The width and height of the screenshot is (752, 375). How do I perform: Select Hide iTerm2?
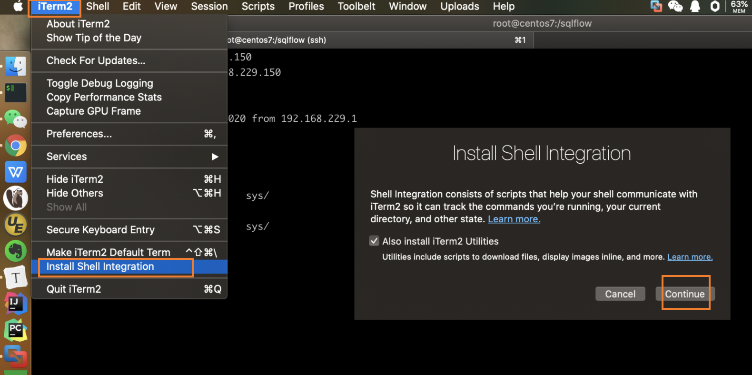(129, 179)
